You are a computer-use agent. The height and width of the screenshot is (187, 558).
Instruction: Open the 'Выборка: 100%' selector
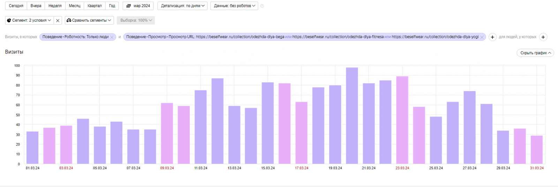click(136, 21)
